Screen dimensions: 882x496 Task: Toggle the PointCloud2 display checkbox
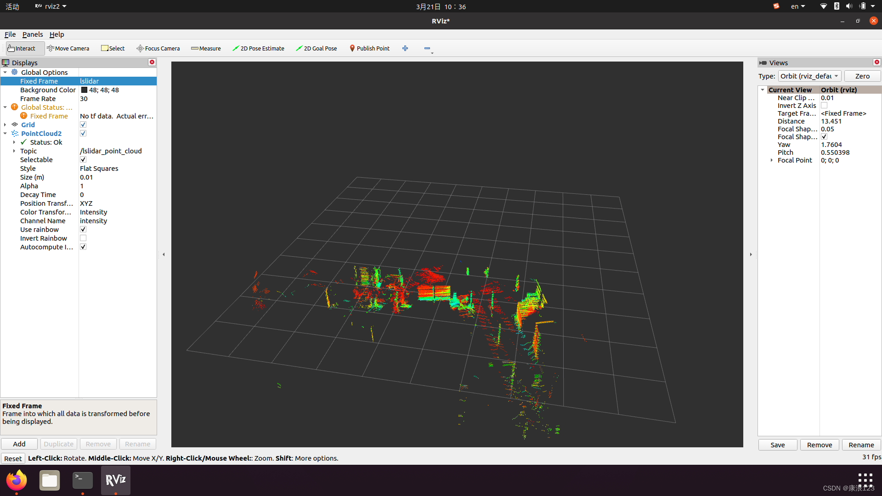point(83,133)
